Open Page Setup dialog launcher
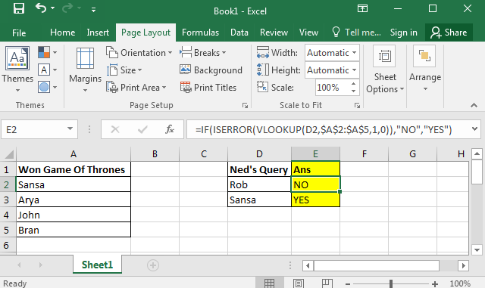The width and height of the screenshot is (485, 288). (245, 106)
